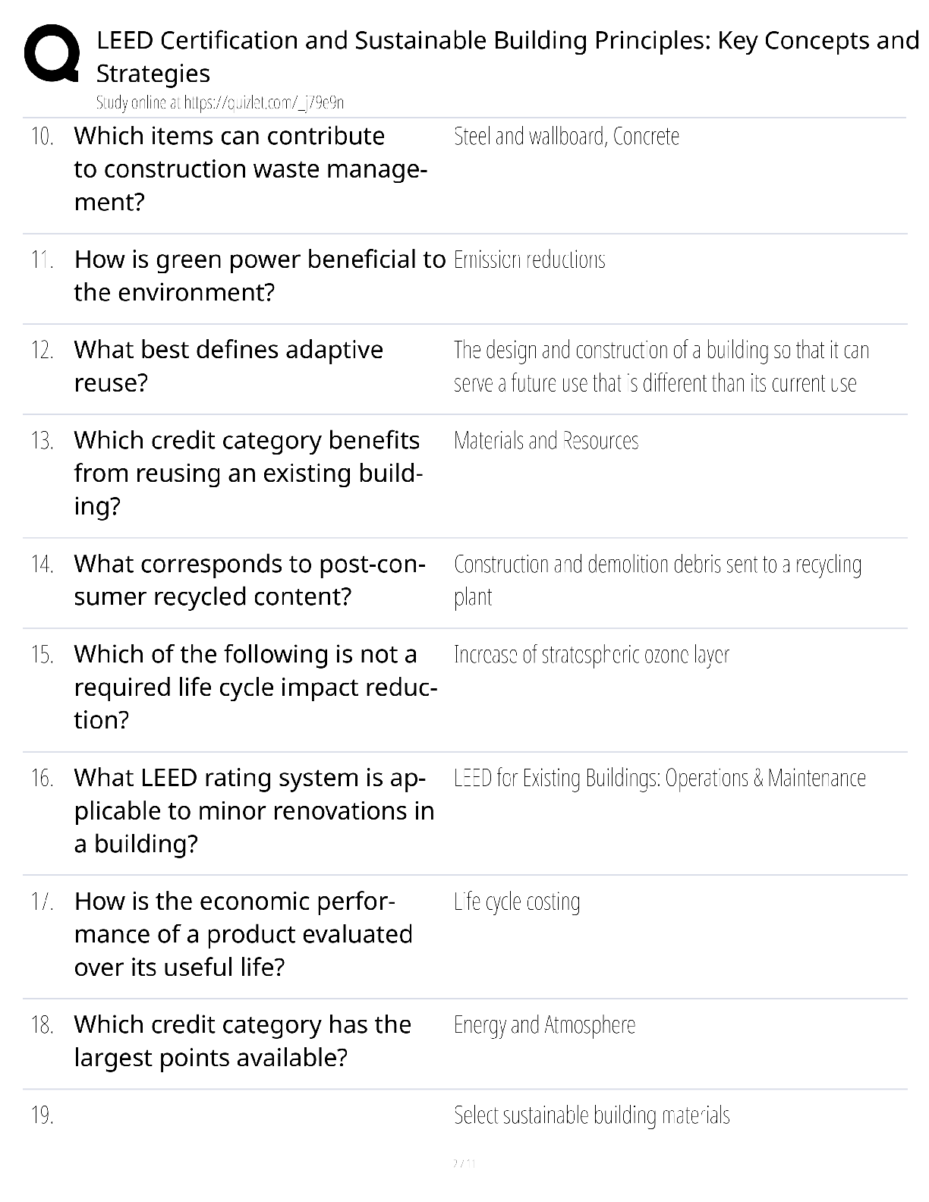The image size is (929, 1202).
Task: Click the 'Life cycle costing' answer
Action: (517, 901)
